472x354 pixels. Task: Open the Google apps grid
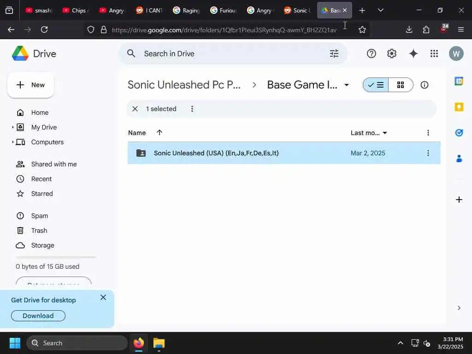(434, 53)
